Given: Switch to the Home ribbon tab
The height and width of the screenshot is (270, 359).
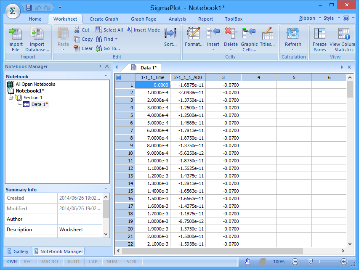Looking at the screenshot, I should tap(35, 19).
